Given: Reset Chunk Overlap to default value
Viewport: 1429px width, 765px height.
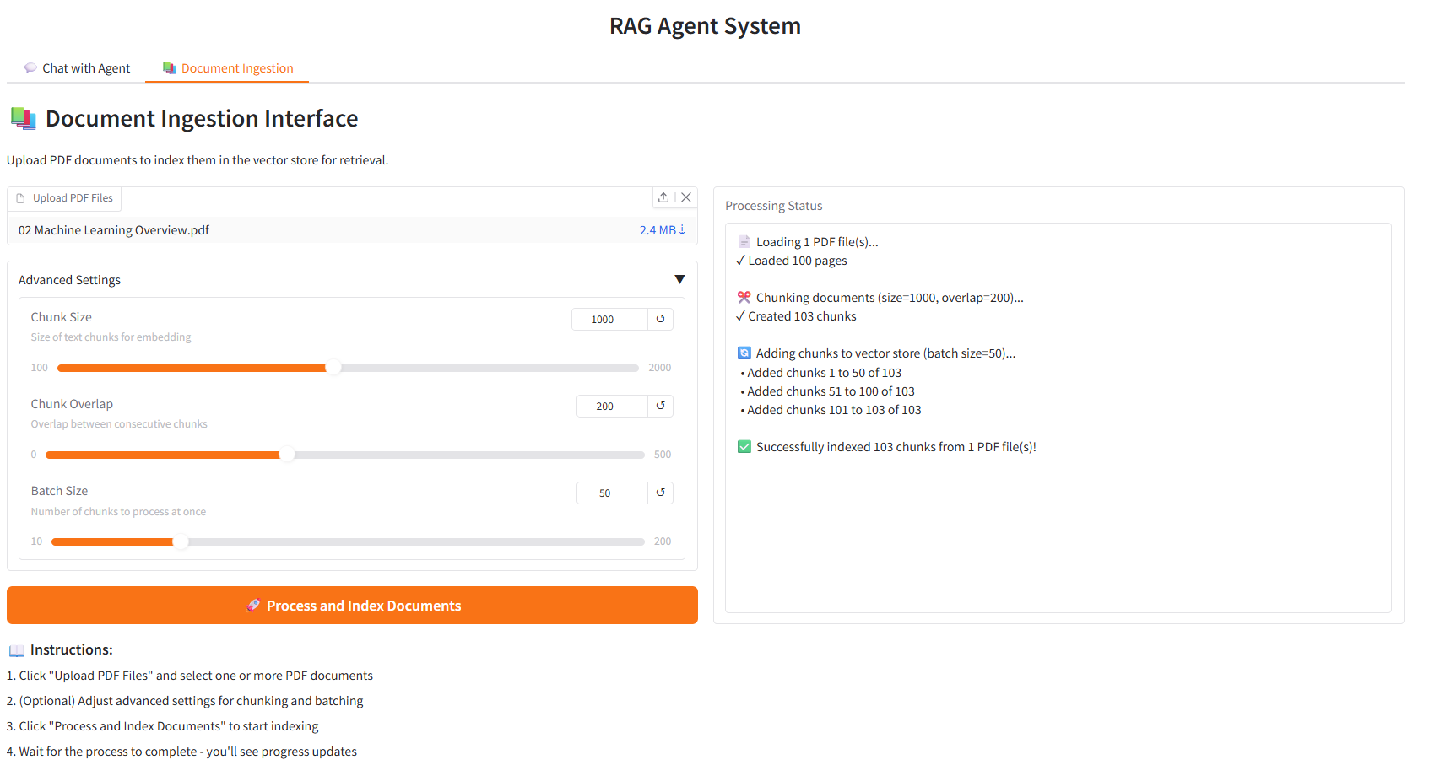Looking at the screenshot, I should pyautogui.click(x=660, y=406).
